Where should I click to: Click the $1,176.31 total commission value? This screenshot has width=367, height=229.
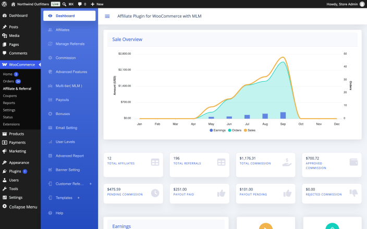point(248,158)
